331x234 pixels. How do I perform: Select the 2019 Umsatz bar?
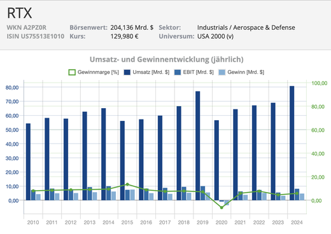pyautogui.click(x=198, y=146)
